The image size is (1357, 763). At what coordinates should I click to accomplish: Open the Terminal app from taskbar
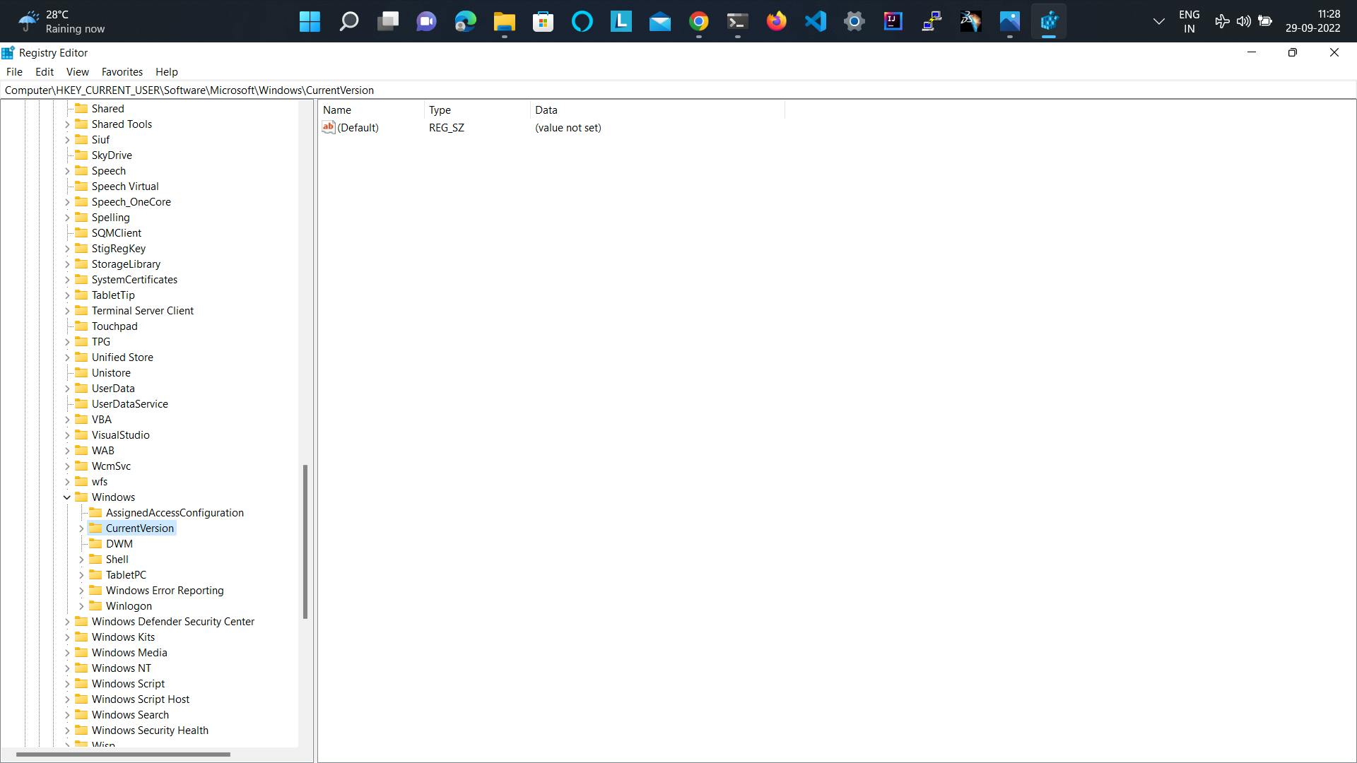(737, 21)
